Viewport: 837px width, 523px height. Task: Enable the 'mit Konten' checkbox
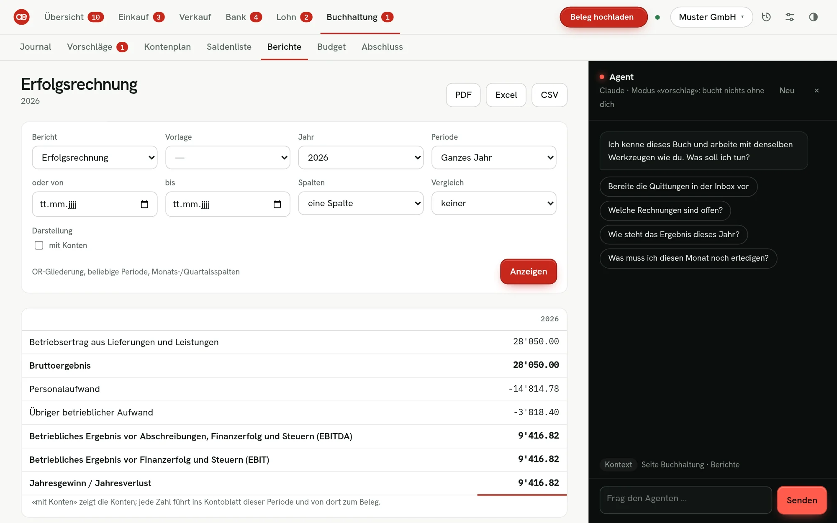tap(39, 246)
